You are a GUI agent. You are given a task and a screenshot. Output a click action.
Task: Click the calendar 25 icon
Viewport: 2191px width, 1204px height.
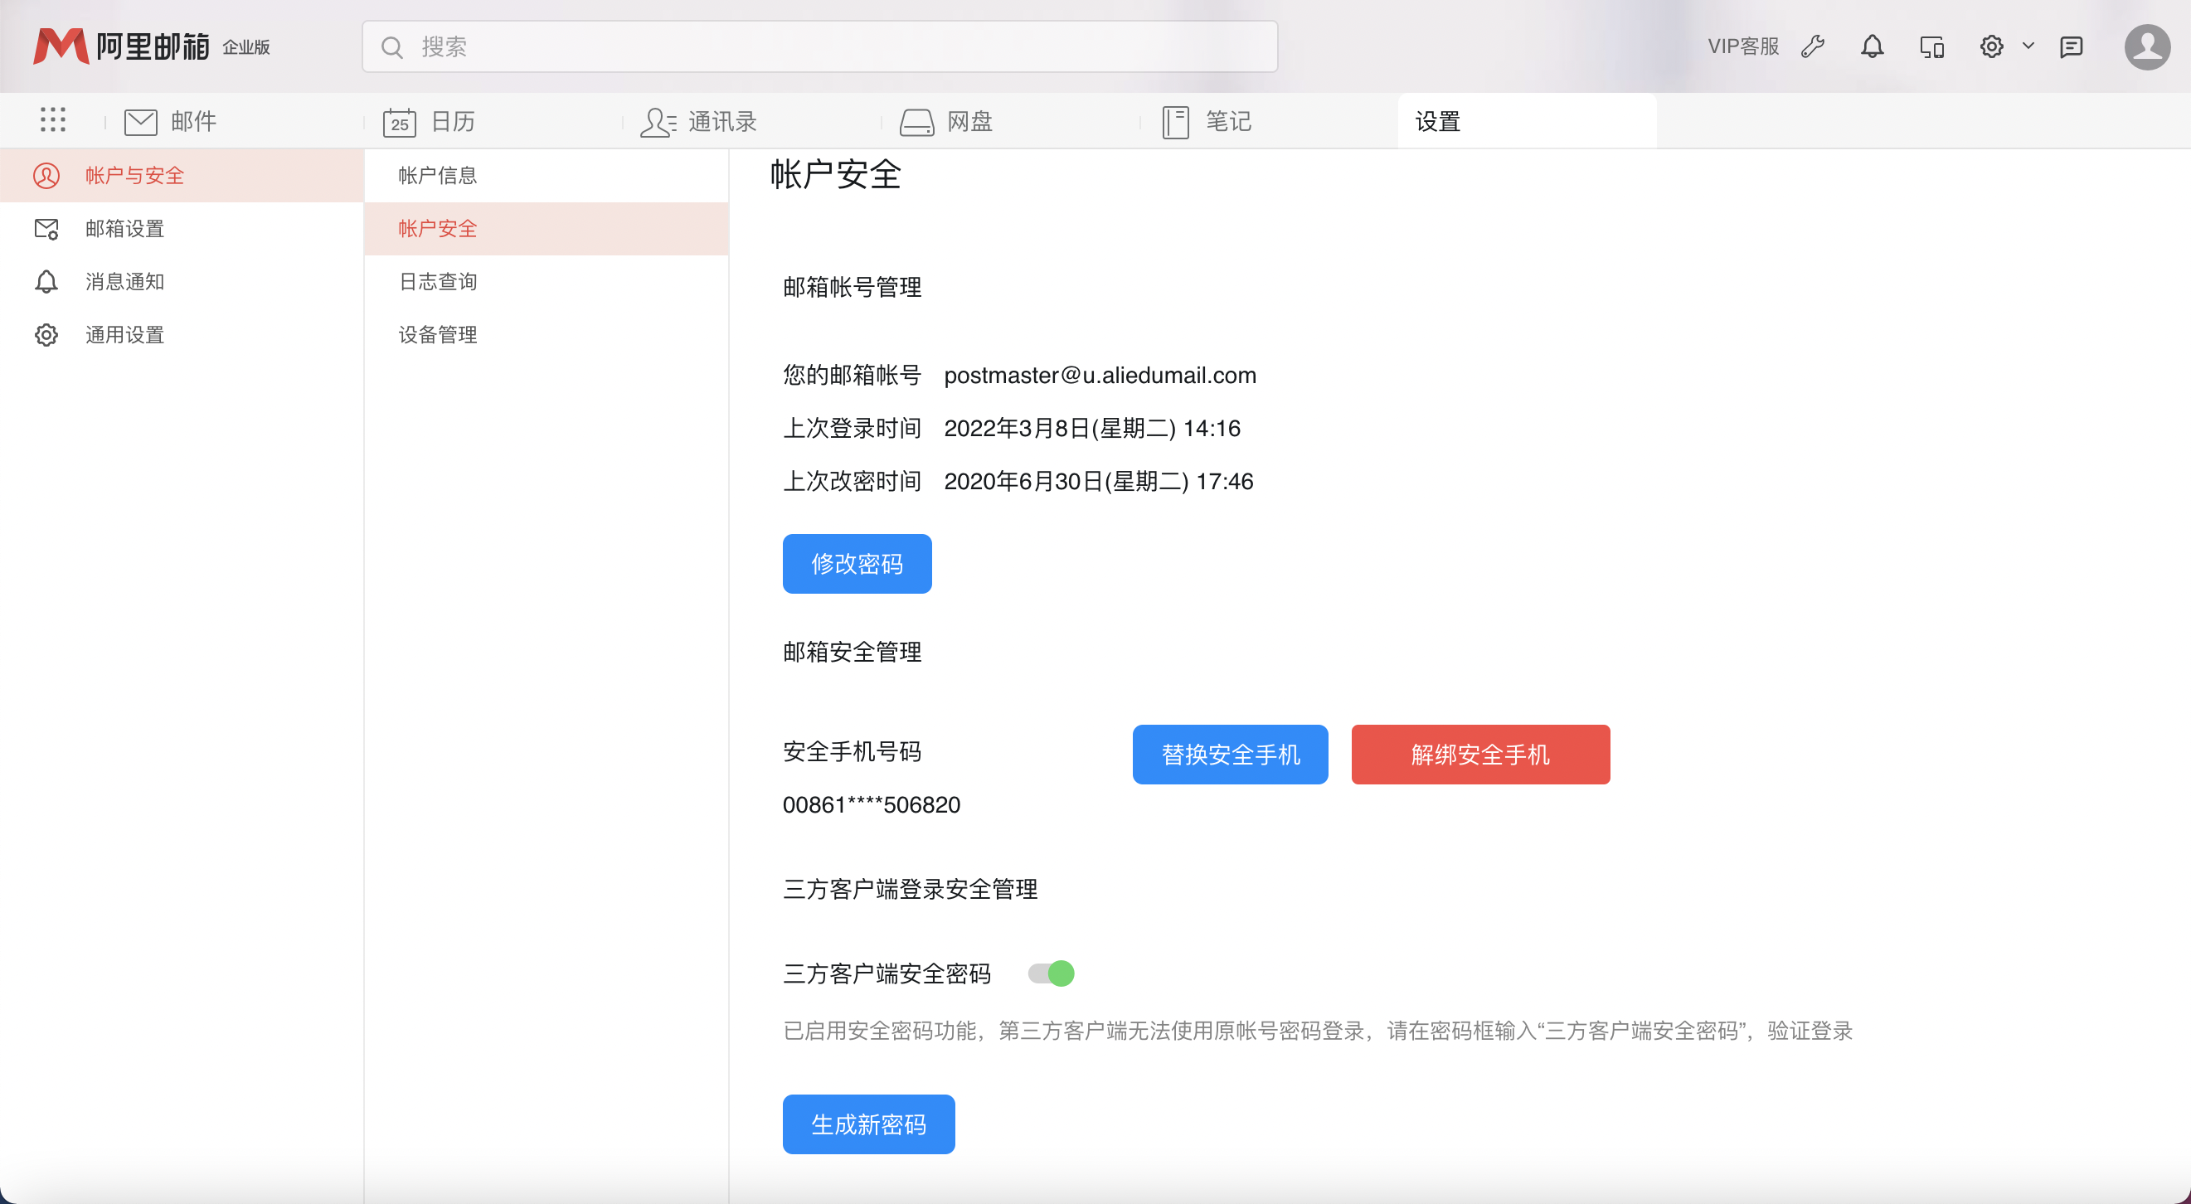click(399, 122)
